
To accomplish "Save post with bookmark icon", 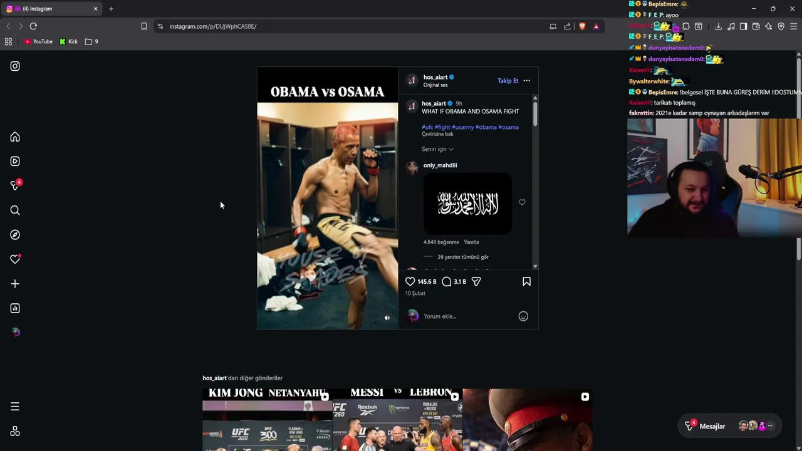I will pyautogui.click(x=526, y=282).
